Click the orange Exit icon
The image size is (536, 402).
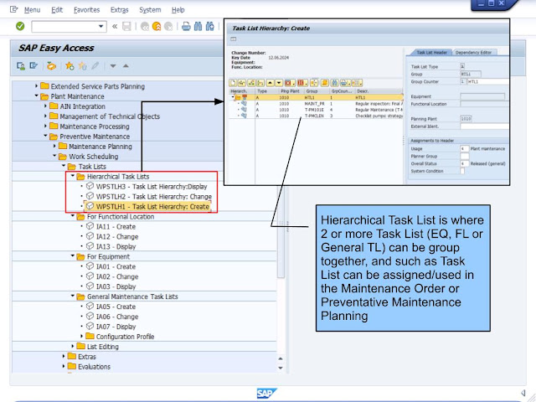pyautogui.click(x=157, y=26)
